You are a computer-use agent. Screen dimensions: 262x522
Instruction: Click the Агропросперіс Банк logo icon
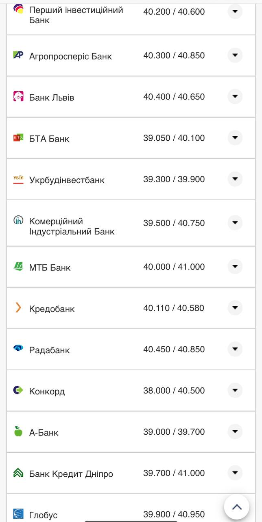(x=18, y=55)
